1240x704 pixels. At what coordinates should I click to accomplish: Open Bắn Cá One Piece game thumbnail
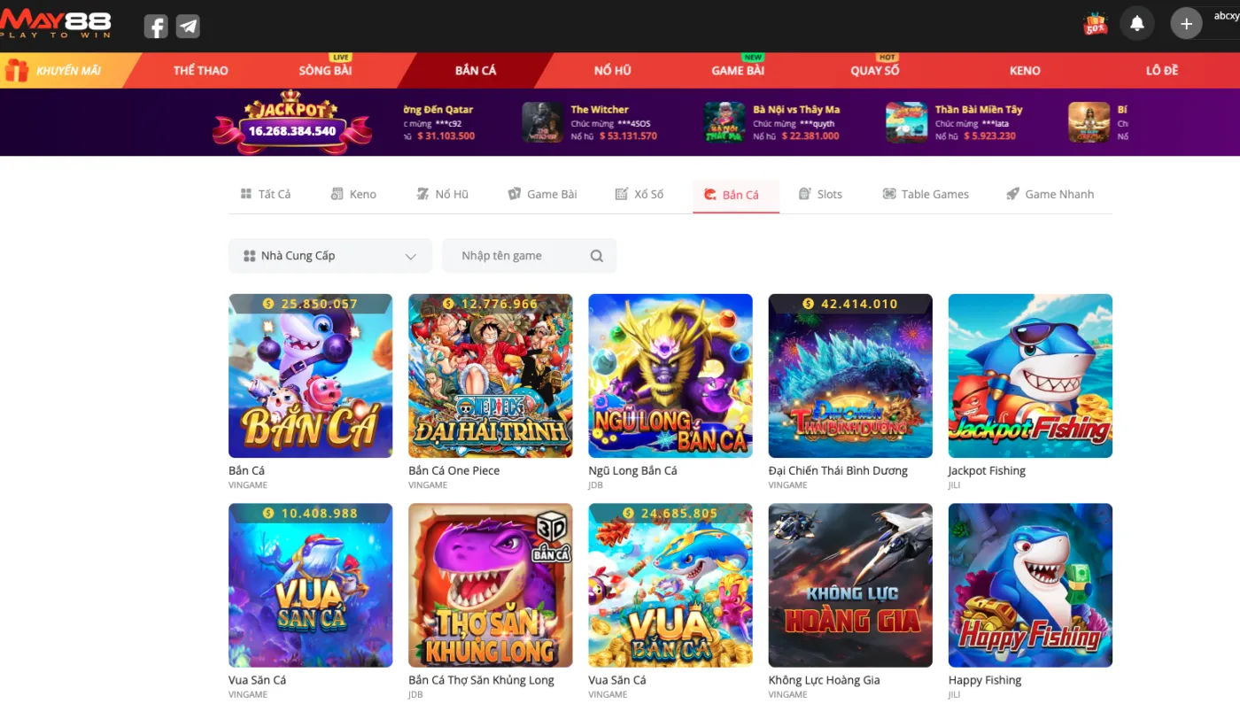(x=490, y=375)
